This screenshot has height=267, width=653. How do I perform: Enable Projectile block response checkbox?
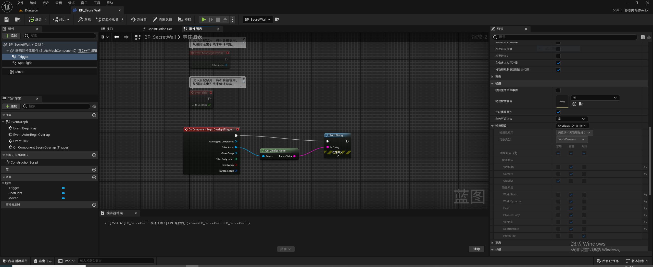tap(584, 236)
